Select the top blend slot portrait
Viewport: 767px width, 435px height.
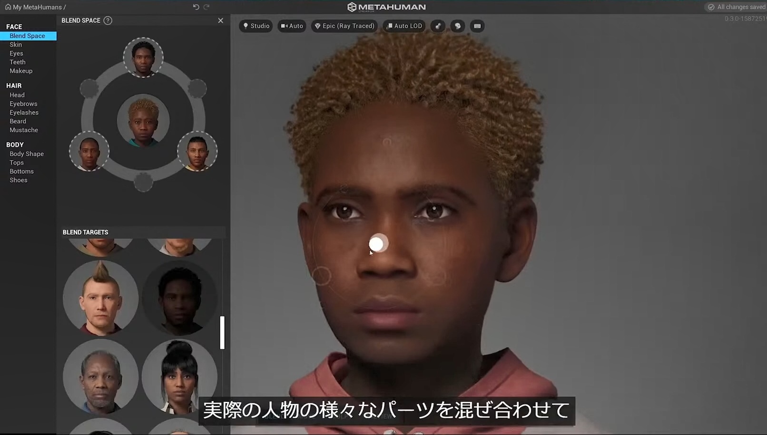click(143, 58)
